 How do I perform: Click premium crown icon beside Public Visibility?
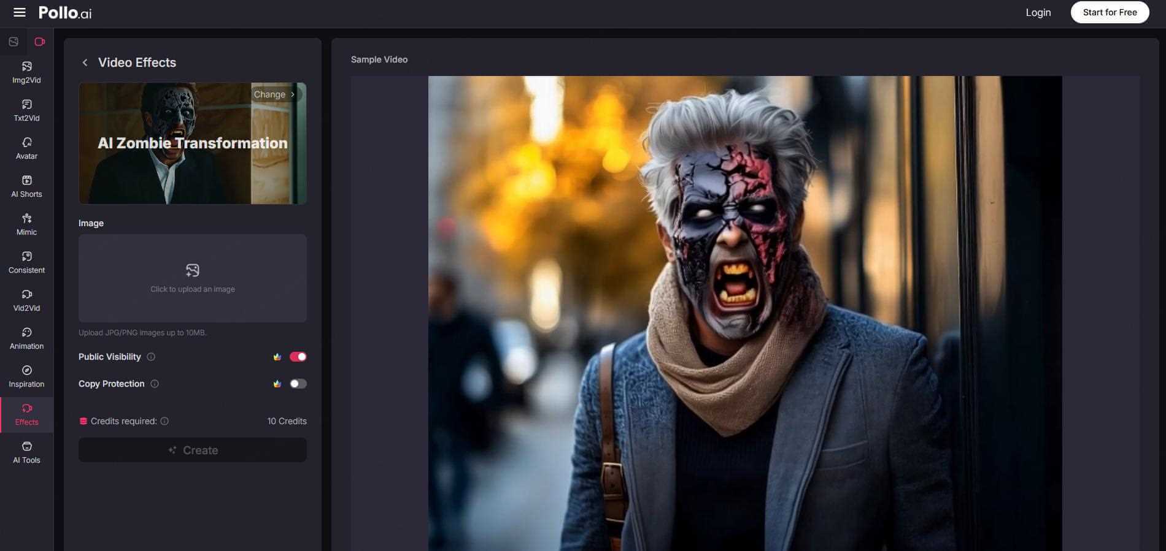[x=277, y=357]
